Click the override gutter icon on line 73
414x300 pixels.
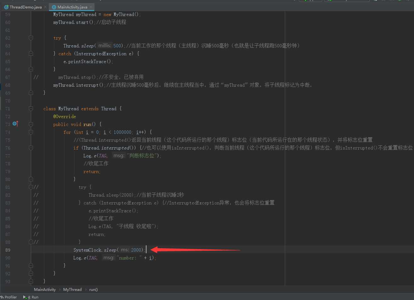point(15,124)
